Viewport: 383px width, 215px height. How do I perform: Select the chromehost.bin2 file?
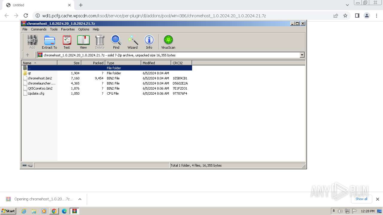pyautogui.click(x=107, y=78)
